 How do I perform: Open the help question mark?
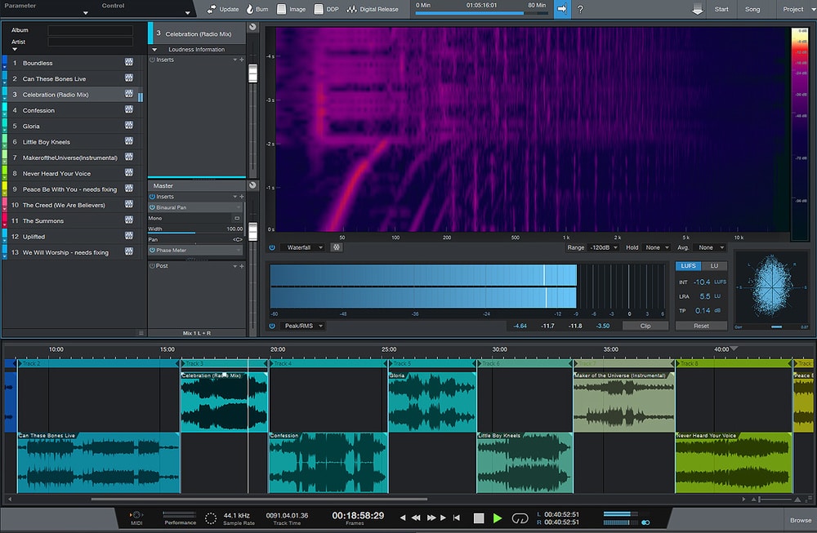click(x=580, y=9)
